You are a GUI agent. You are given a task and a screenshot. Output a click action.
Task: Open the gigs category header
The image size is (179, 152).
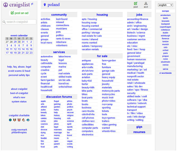tap(139, 127)
